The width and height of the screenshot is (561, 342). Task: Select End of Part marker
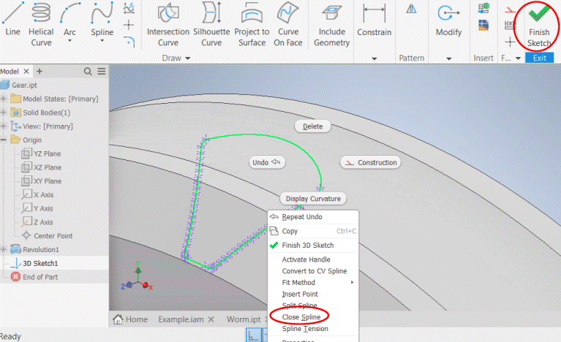pos(34,277)
